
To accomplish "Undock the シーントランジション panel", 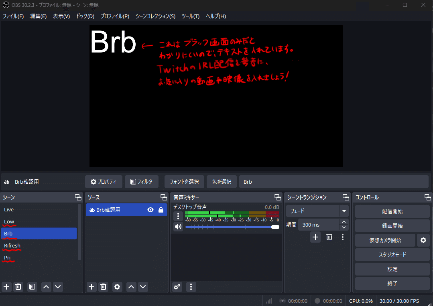I will [x=346, y=197].
